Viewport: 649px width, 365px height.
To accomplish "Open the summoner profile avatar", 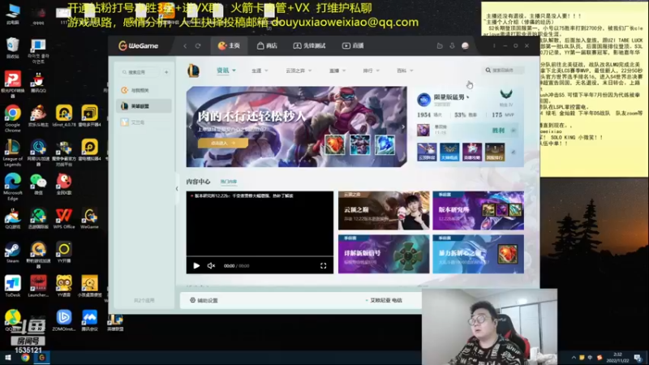I will click(423, 100).
